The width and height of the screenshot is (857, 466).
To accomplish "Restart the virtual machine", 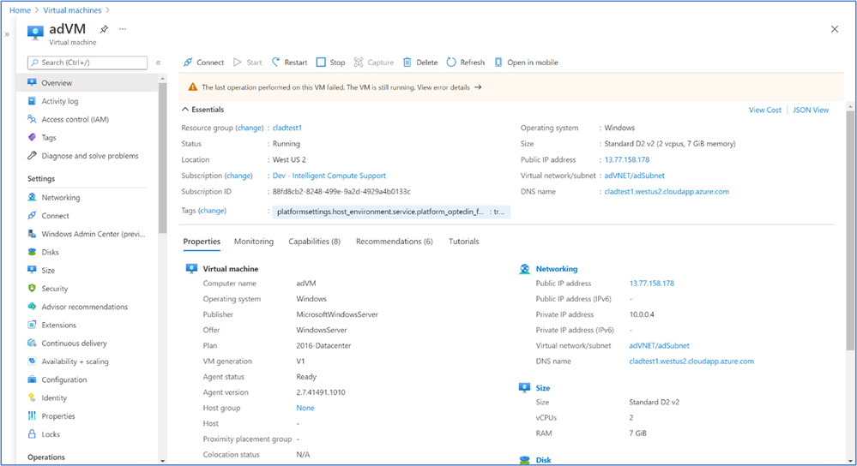I will click(x=290, y=63).
